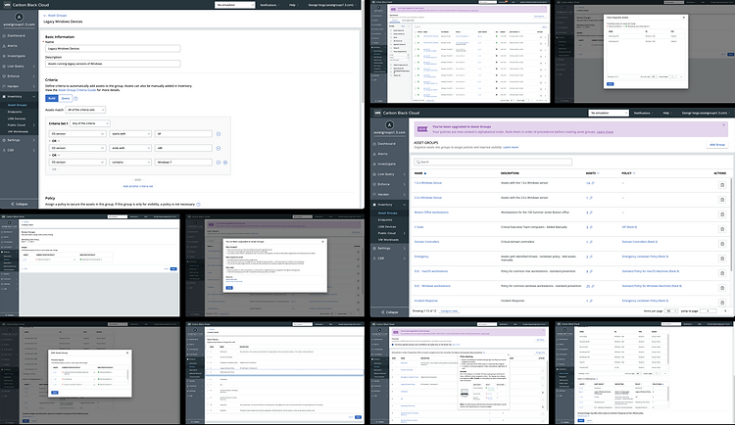Delete the 'Emergency' asset group
This screenshot has height=425, width=735.
coord(722,259)
